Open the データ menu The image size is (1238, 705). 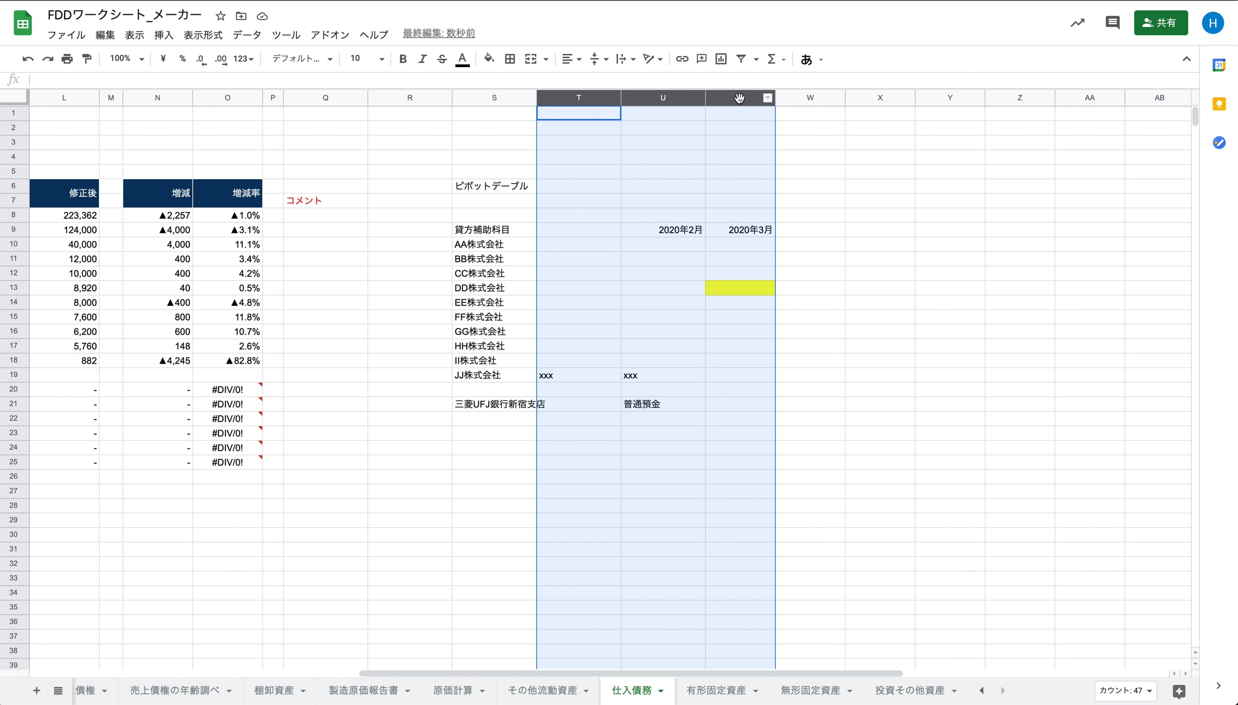pyautogui.click(x=247, y=35)
